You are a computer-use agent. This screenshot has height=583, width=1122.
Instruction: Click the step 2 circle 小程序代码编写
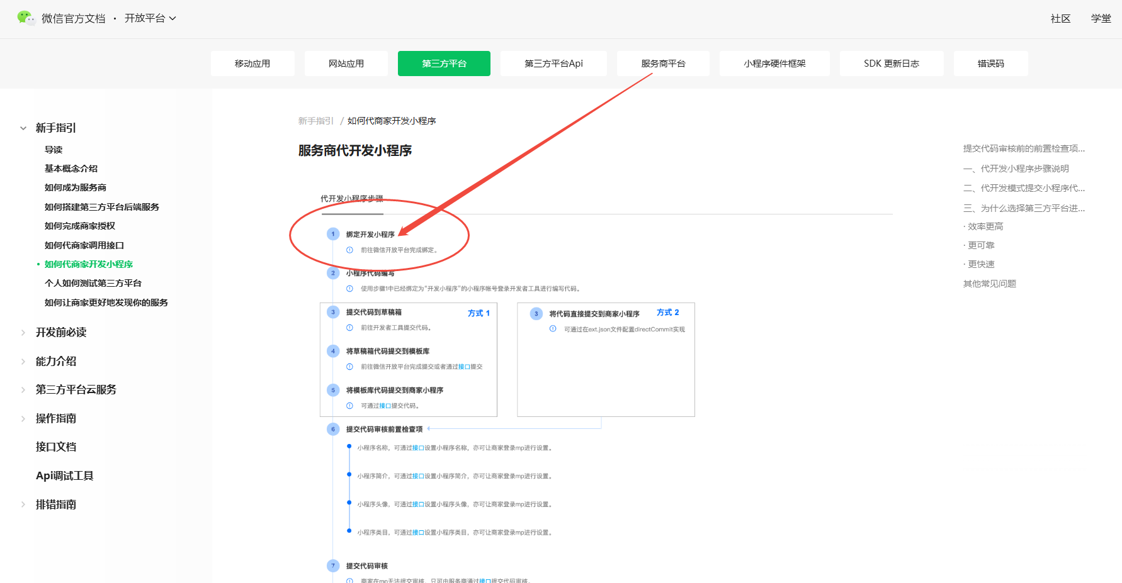[x=333, y=273]
